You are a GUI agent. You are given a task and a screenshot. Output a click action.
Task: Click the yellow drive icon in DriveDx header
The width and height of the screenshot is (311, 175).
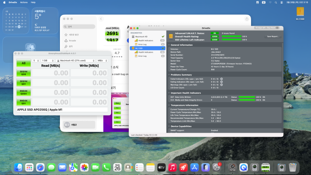pyautogui.click(x=171, y=36)
